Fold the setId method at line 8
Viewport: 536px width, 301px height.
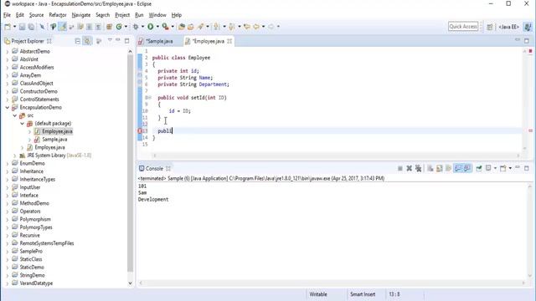click(149, 98)
